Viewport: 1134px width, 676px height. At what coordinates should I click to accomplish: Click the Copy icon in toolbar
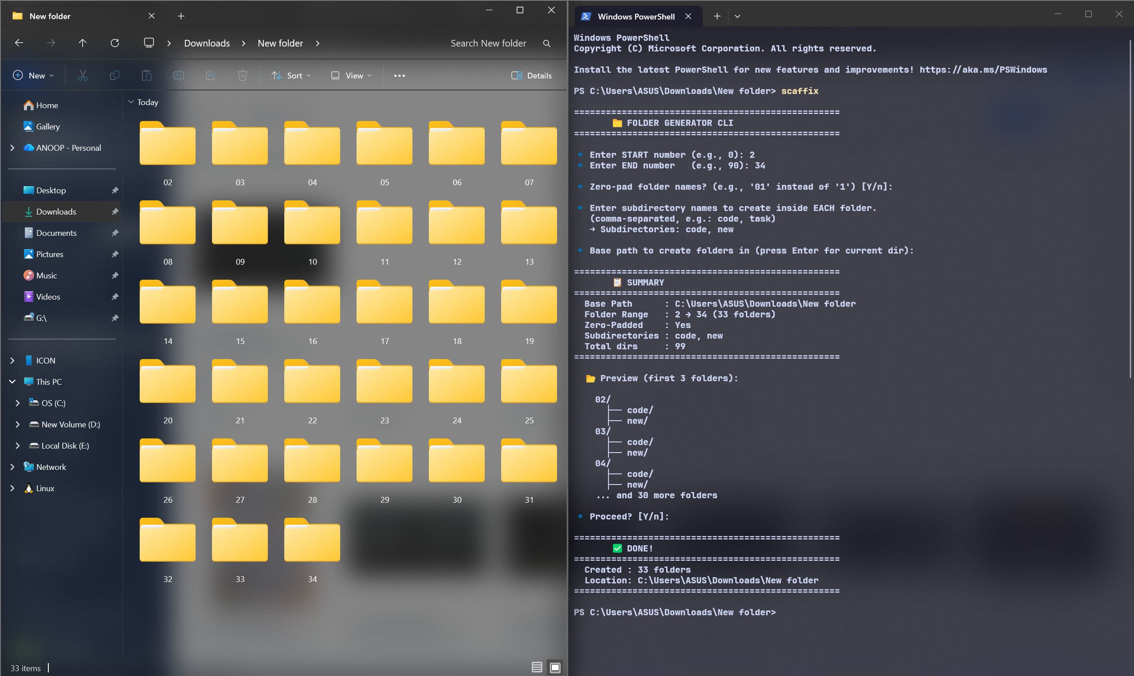tap(115, 76)
